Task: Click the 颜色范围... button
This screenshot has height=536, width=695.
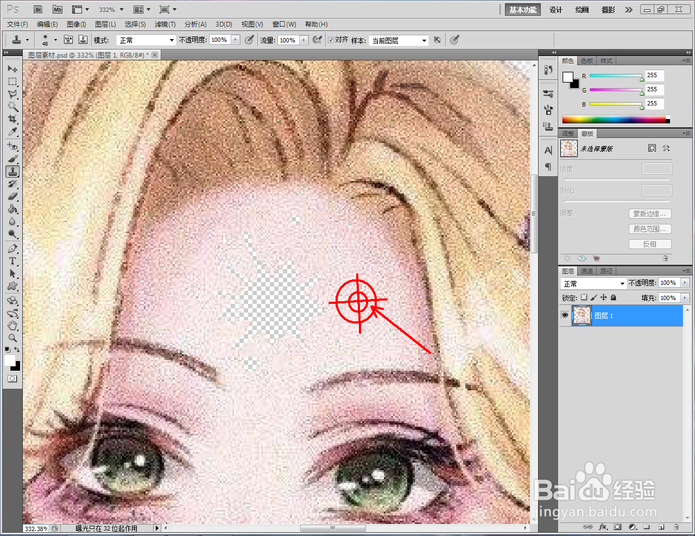Action: coord(650,229)
